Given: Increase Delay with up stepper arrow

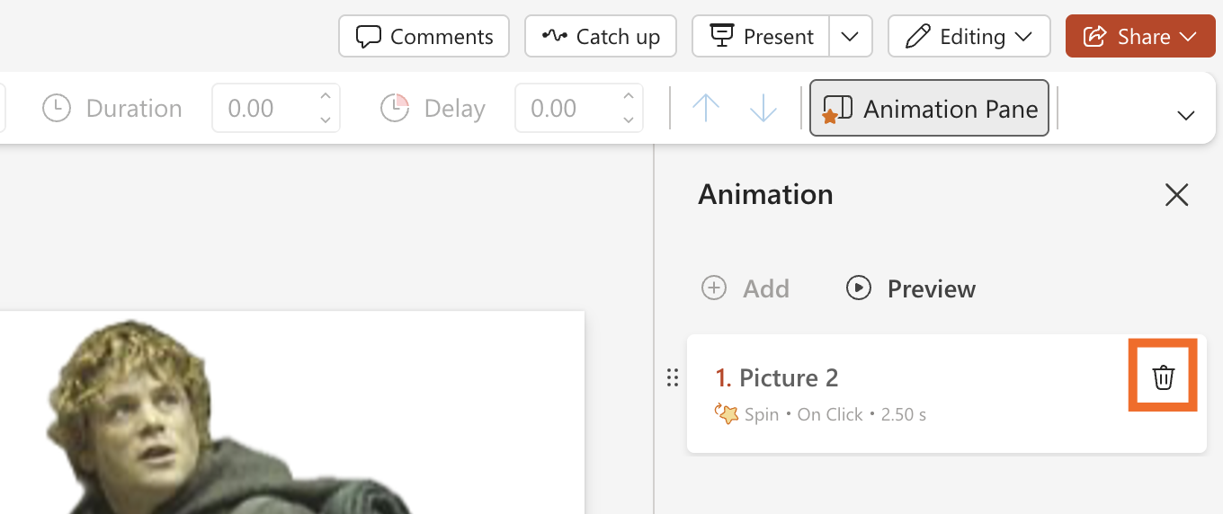Looking at the screenshot, I should pyautogui.click(x=629, y=97).
